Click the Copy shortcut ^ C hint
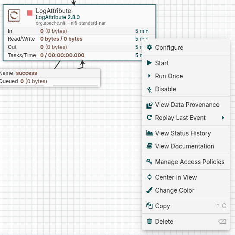Viewport: 235px width, 235px height. (x=221, y=206)
